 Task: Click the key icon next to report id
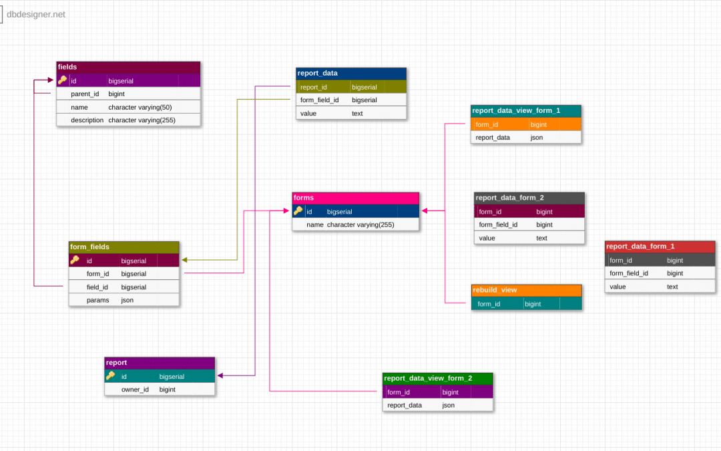tap(111, 376)
